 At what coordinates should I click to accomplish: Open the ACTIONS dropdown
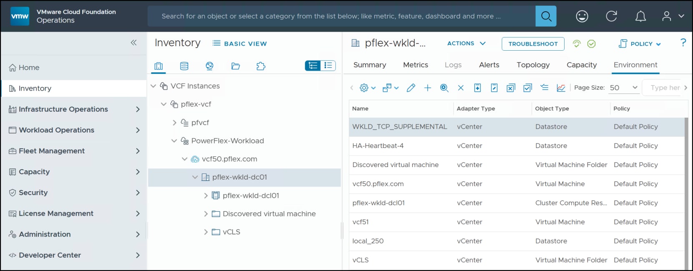466,43
